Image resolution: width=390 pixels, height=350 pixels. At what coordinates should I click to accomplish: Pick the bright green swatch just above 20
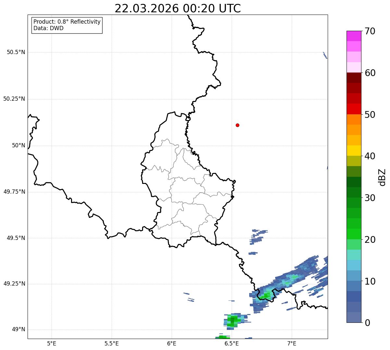(354, 234)
